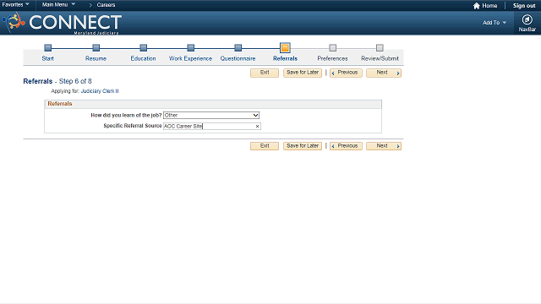This screenshot has width=541, height=304.
Task: Open the Work Experience step label
Action: pyautogui.click(x=190, y=58)
